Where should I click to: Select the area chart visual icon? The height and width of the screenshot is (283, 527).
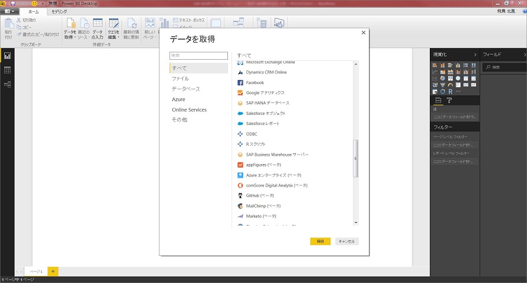point(443,72)
